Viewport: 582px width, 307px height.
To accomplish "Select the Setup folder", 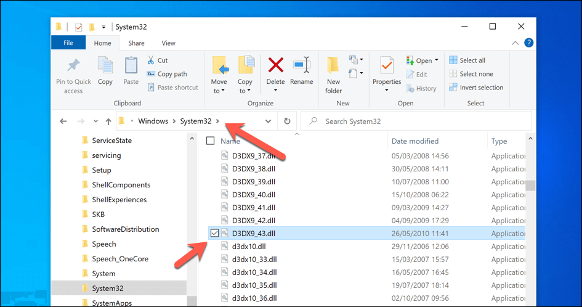I will pyautogui.click(x=97, y=170).
